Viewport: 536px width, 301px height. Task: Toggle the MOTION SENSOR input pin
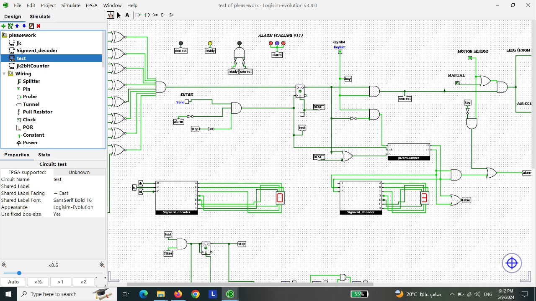[x=470, y=58]
